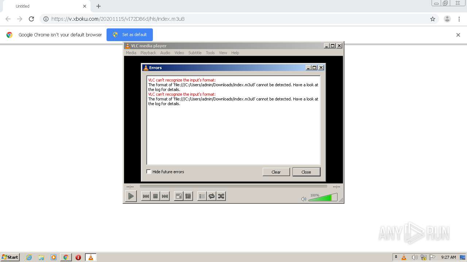Mute VLC with the speaker icon
467x262 pixels.
(304, 199)
